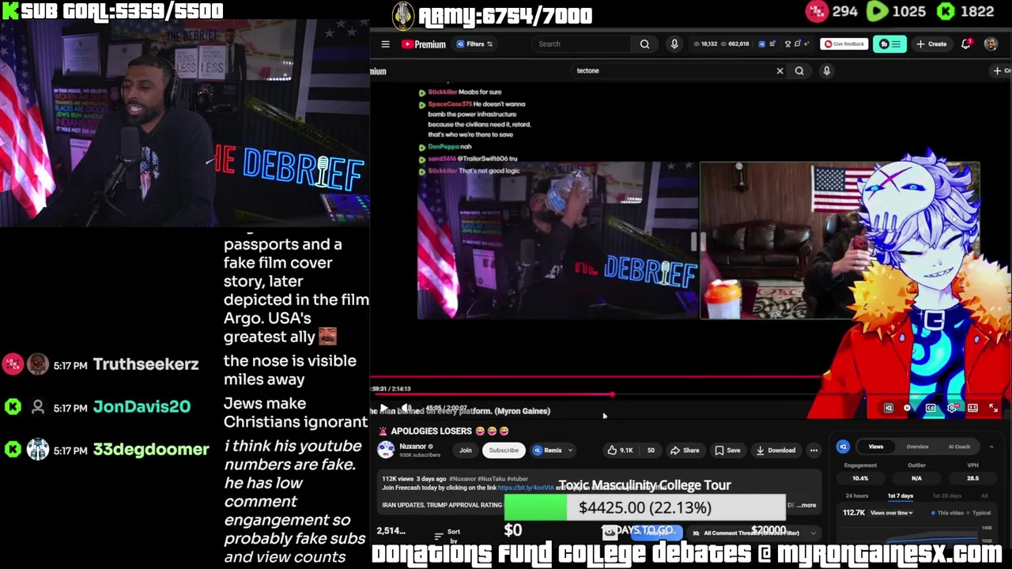Open the teal vidIQ menu button
This screenshot has width=1012, height=569.
tap(889, 44)
